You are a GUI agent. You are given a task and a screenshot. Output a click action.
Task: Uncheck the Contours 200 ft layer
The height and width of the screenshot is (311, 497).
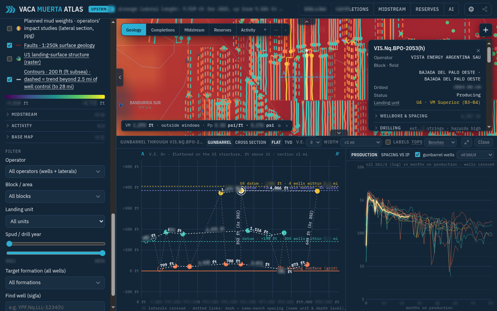(10, 79)
